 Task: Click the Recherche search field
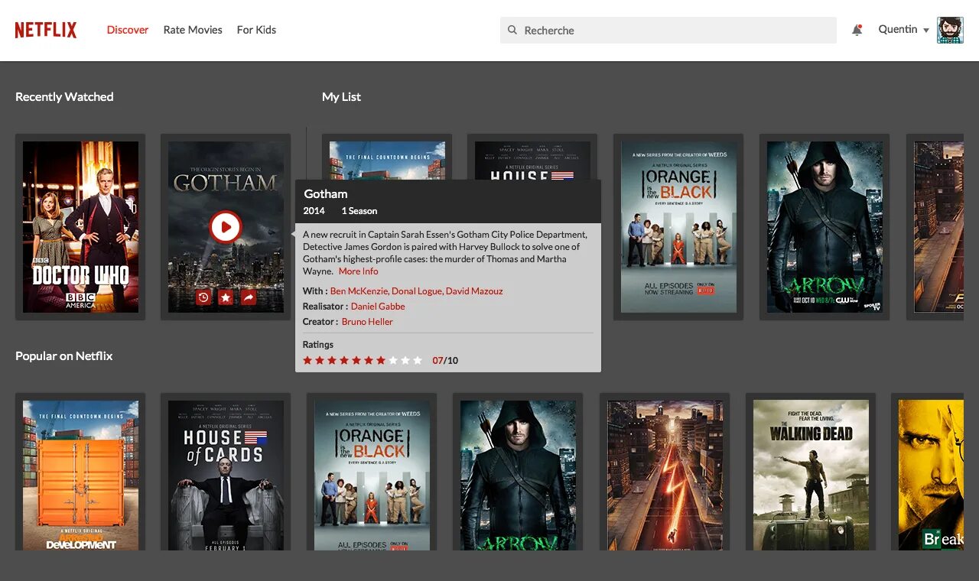(x=668, y=31)
